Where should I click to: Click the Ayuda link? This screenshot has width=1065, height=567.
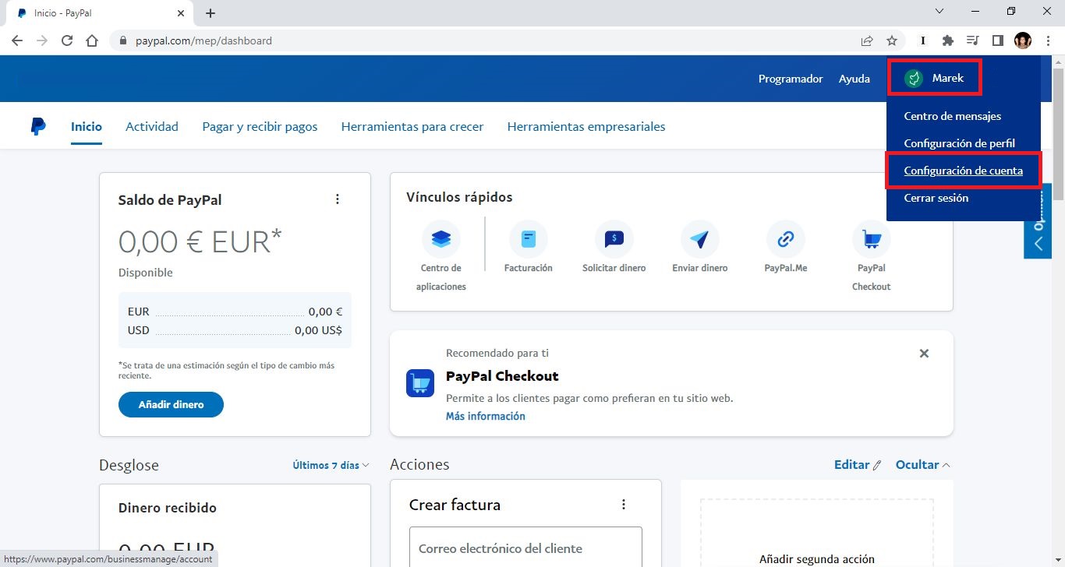pyautogui.click(x=854, y=79)
